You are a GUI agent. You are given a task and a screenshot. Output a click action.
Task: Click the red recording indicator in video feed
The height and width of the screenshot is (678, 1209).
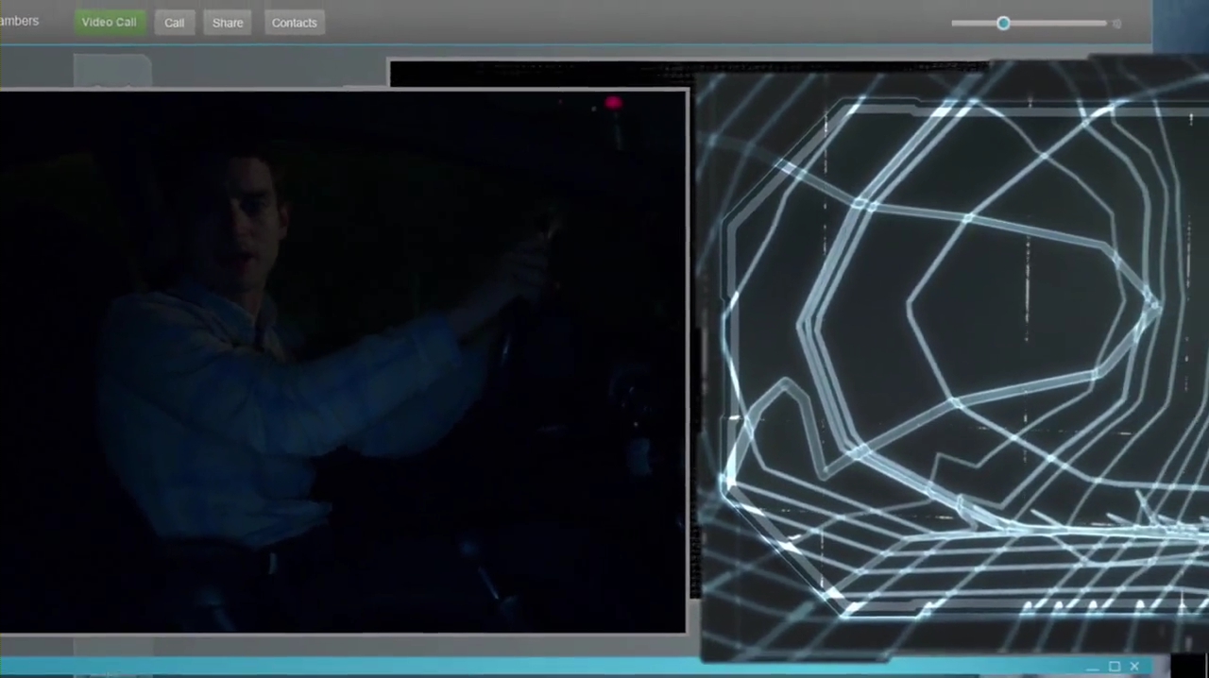click(613, 103)
